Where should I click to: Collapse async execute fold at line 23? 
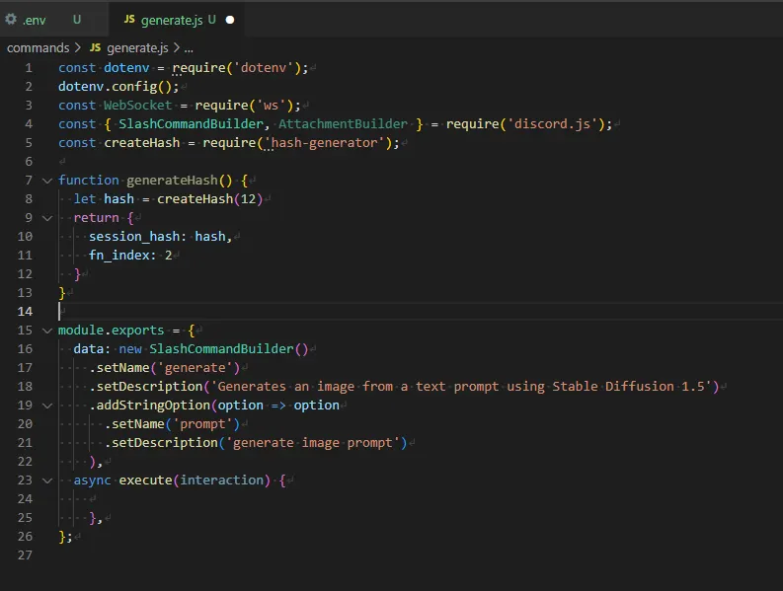(x=47, y=480)
